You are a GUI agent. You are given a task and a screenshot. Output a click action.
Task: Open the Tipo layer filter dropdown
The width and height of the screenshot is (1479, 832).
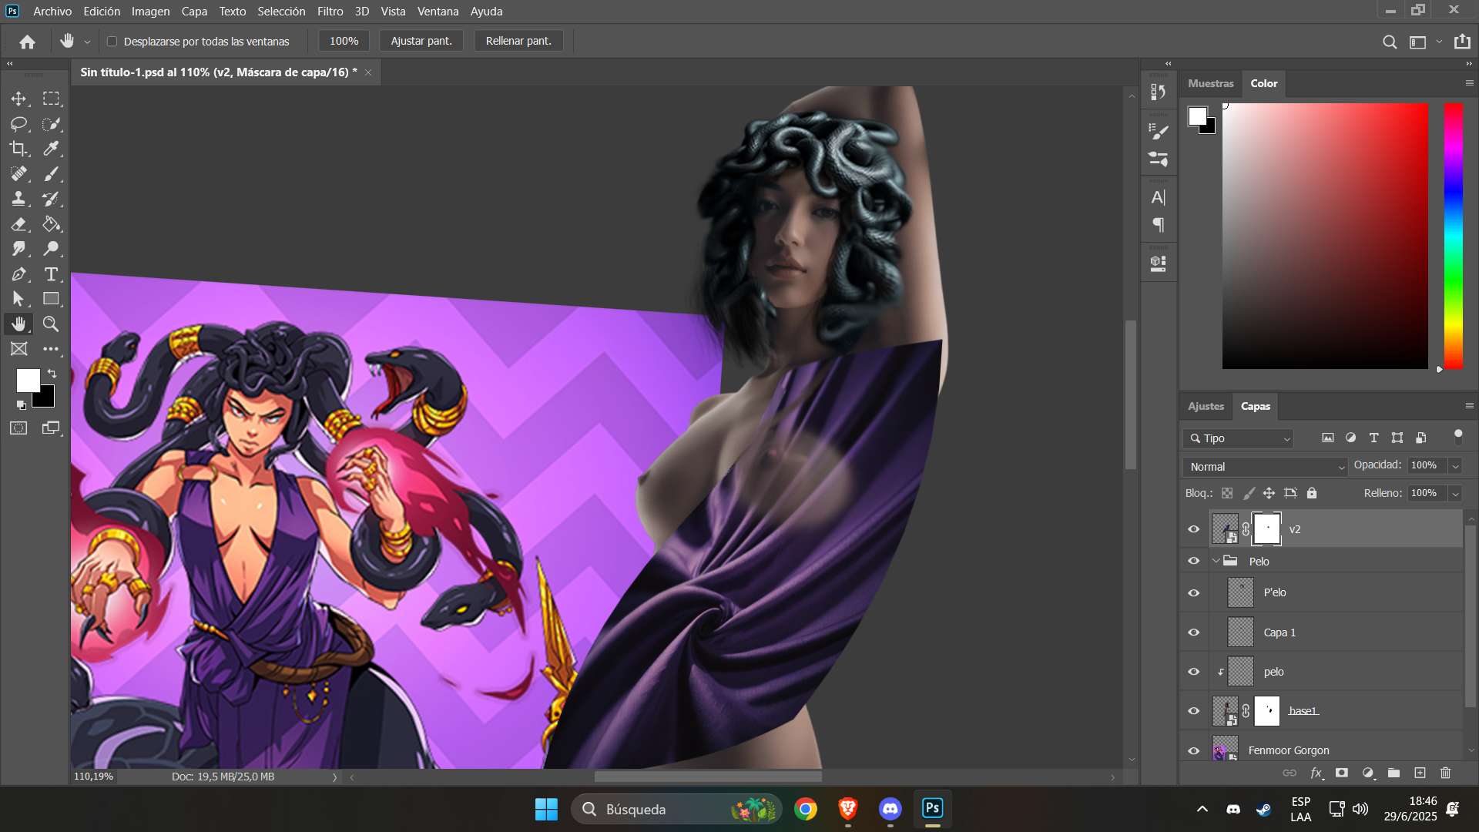pyautogui.click(x=1238, y=438)
